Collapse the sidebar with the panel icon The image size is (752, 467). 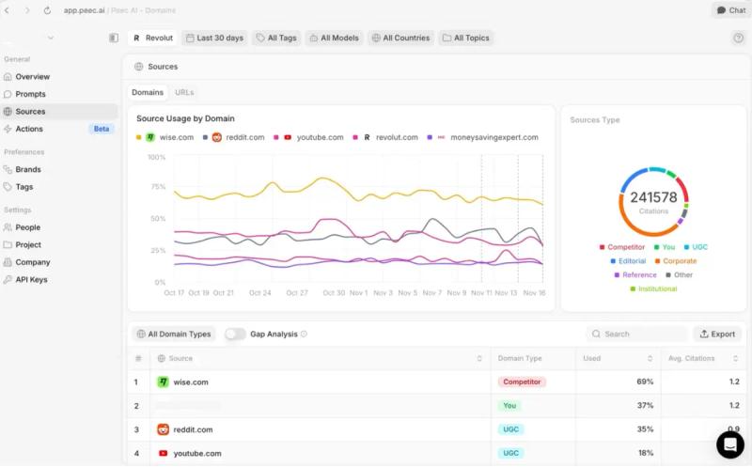(114, 38)
